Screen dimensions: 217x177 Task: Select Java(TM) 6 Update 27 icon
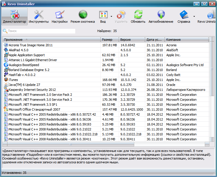point(6,85)
